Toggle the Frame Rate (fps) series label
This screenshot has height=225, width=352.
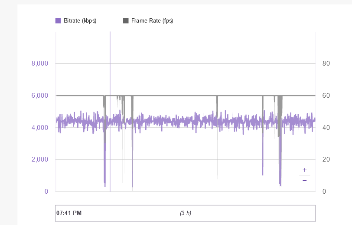(152, 20)
